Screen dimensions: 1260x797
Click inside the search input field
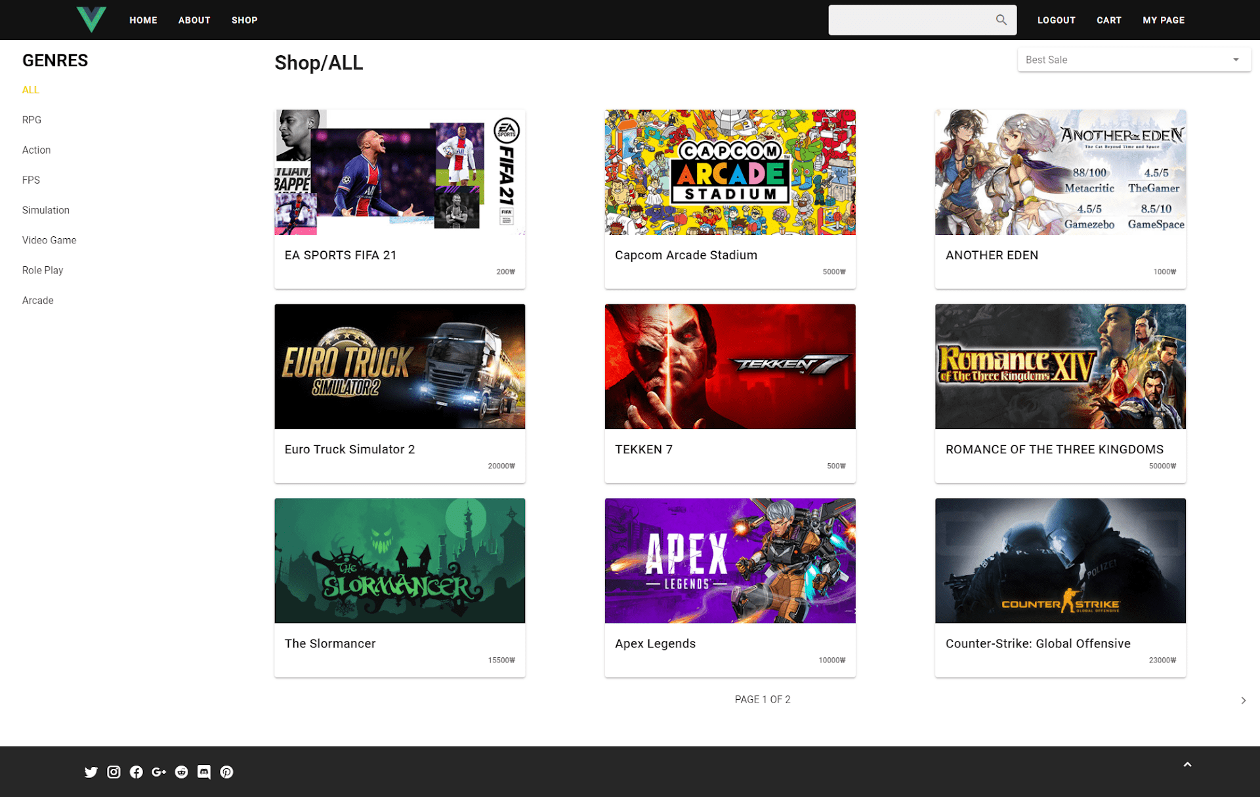pos(909,20)
